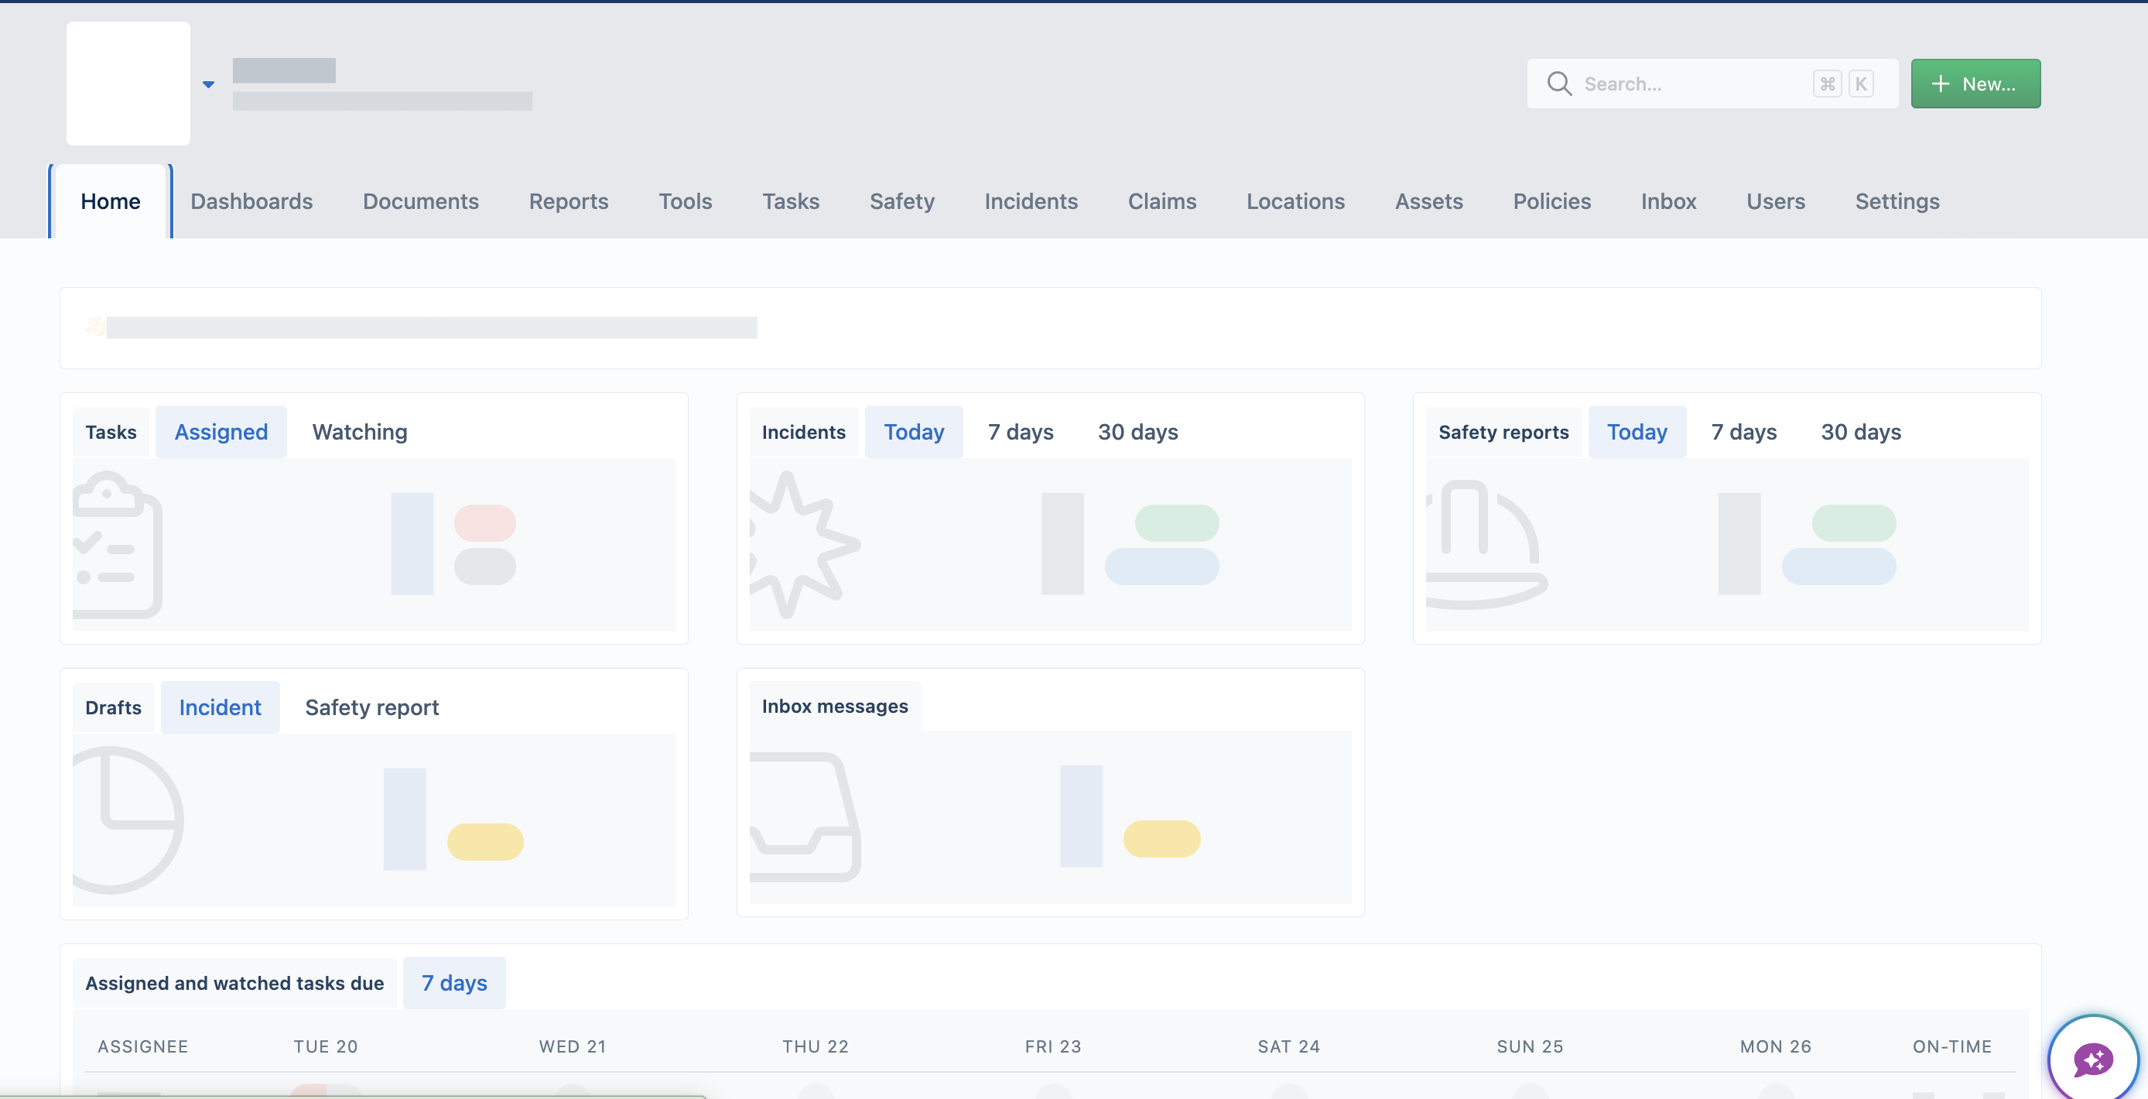The height and width of the screenshot is (1099, 2148).
Task: Open the Tools tab
Action: 686,201
